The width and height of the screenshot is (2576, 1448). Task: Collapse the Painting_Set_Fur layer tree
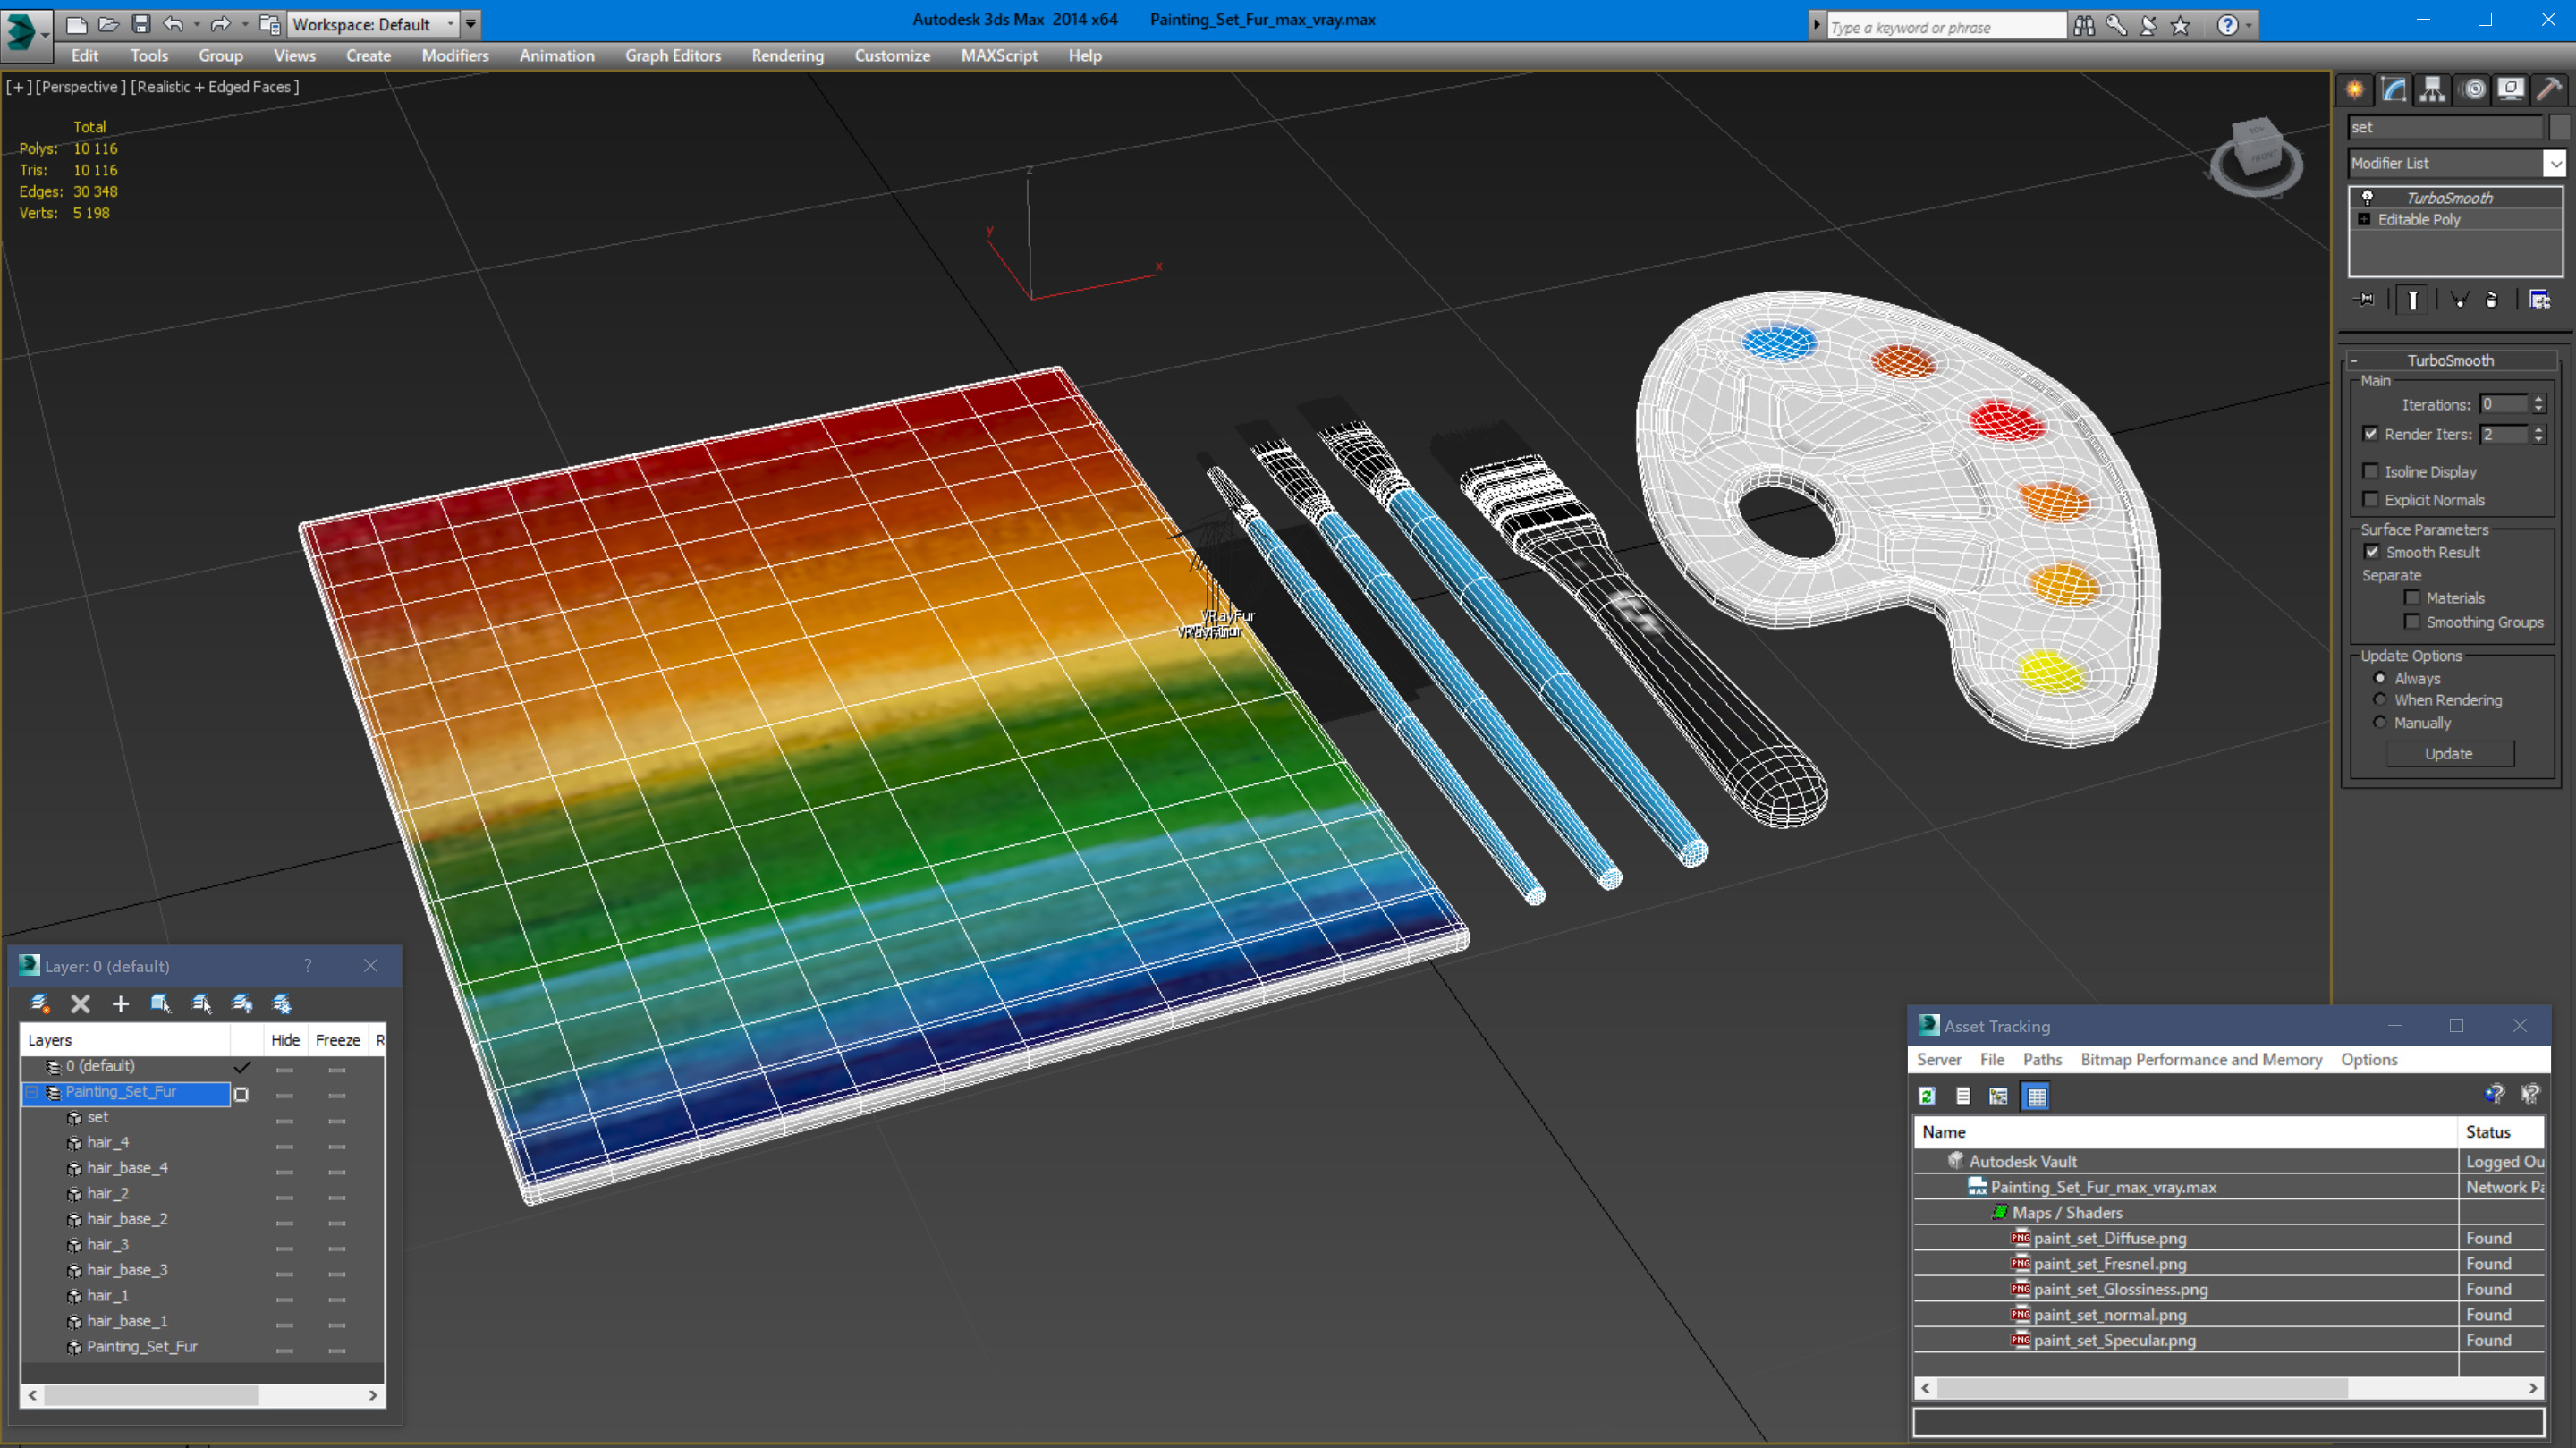coord(32,1092)
